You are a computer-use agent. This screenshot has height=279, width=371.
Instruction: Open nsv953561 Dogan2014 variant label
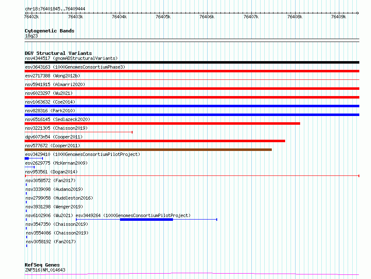coord(51,172)
